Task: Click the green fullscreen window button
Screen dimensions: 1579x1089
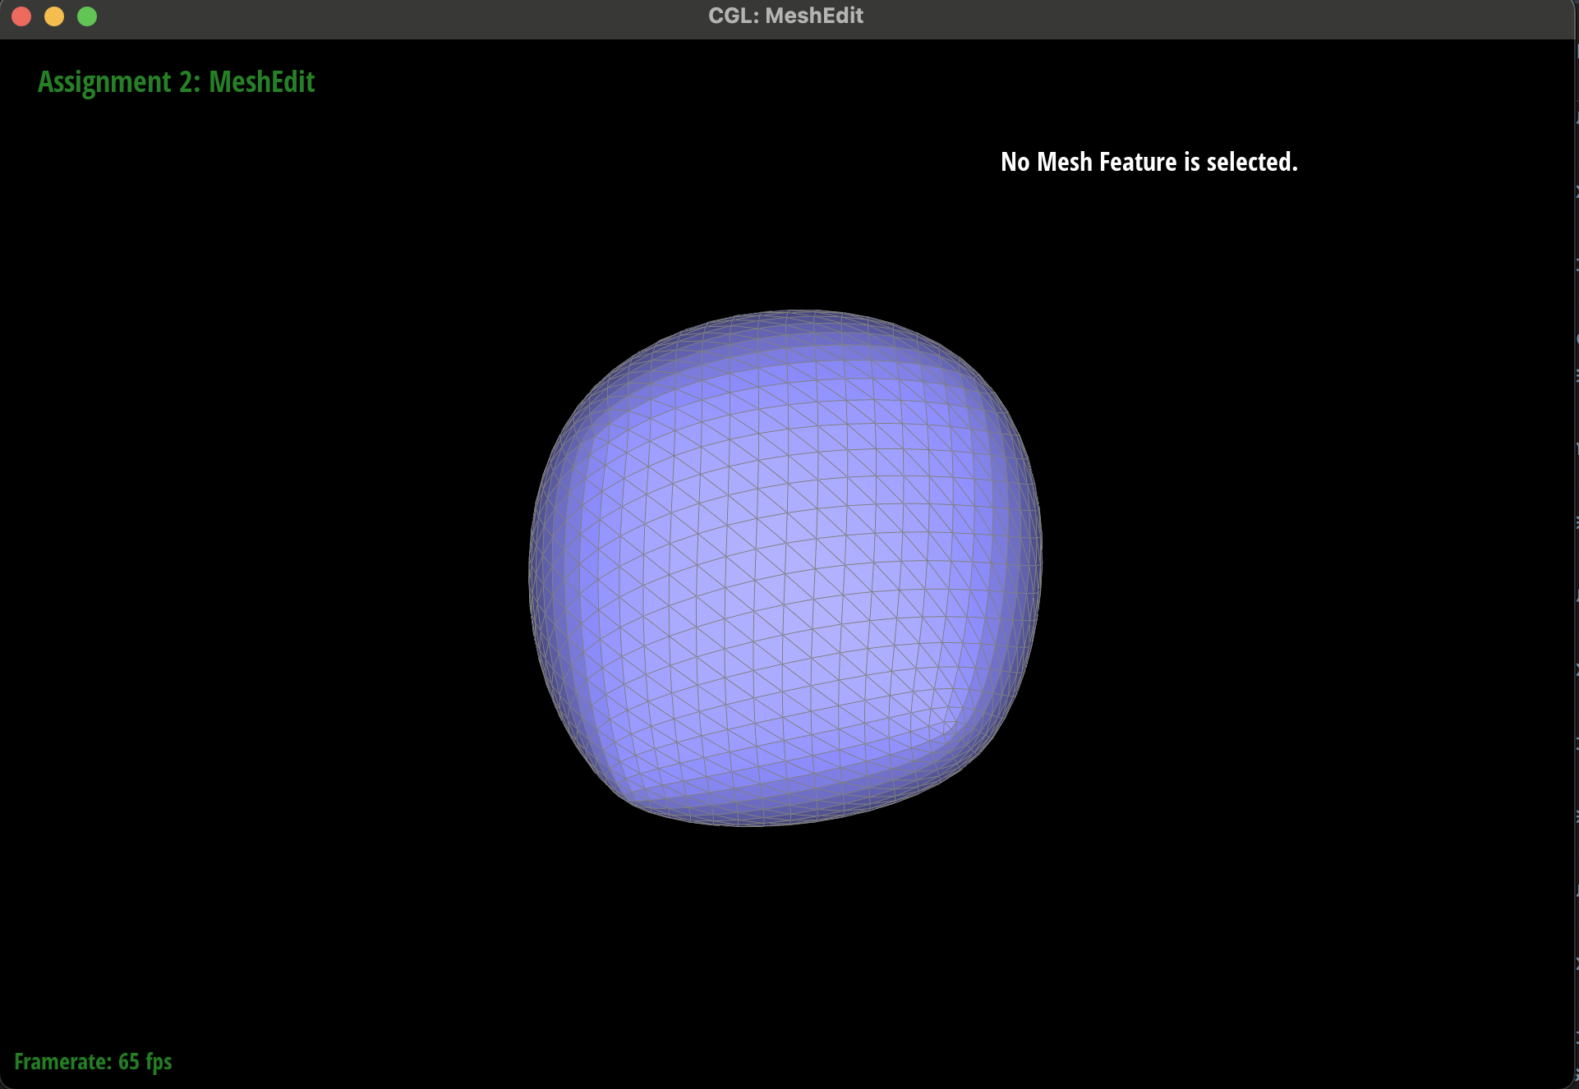Action: [87, 16]
